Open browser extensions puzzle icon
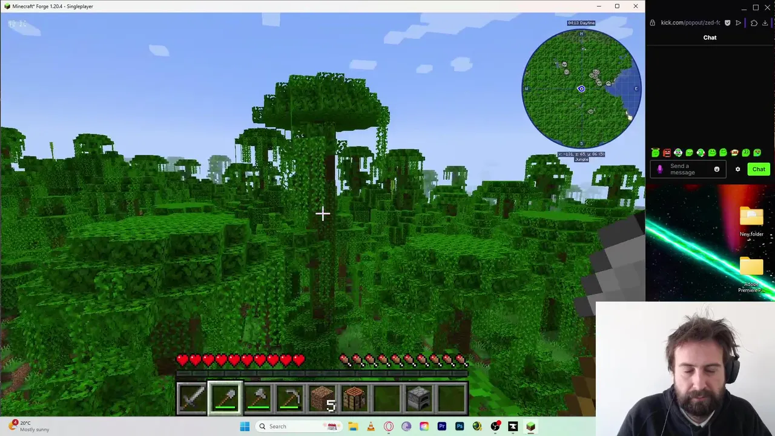This screenshot has width=775, height=436. 754,23
